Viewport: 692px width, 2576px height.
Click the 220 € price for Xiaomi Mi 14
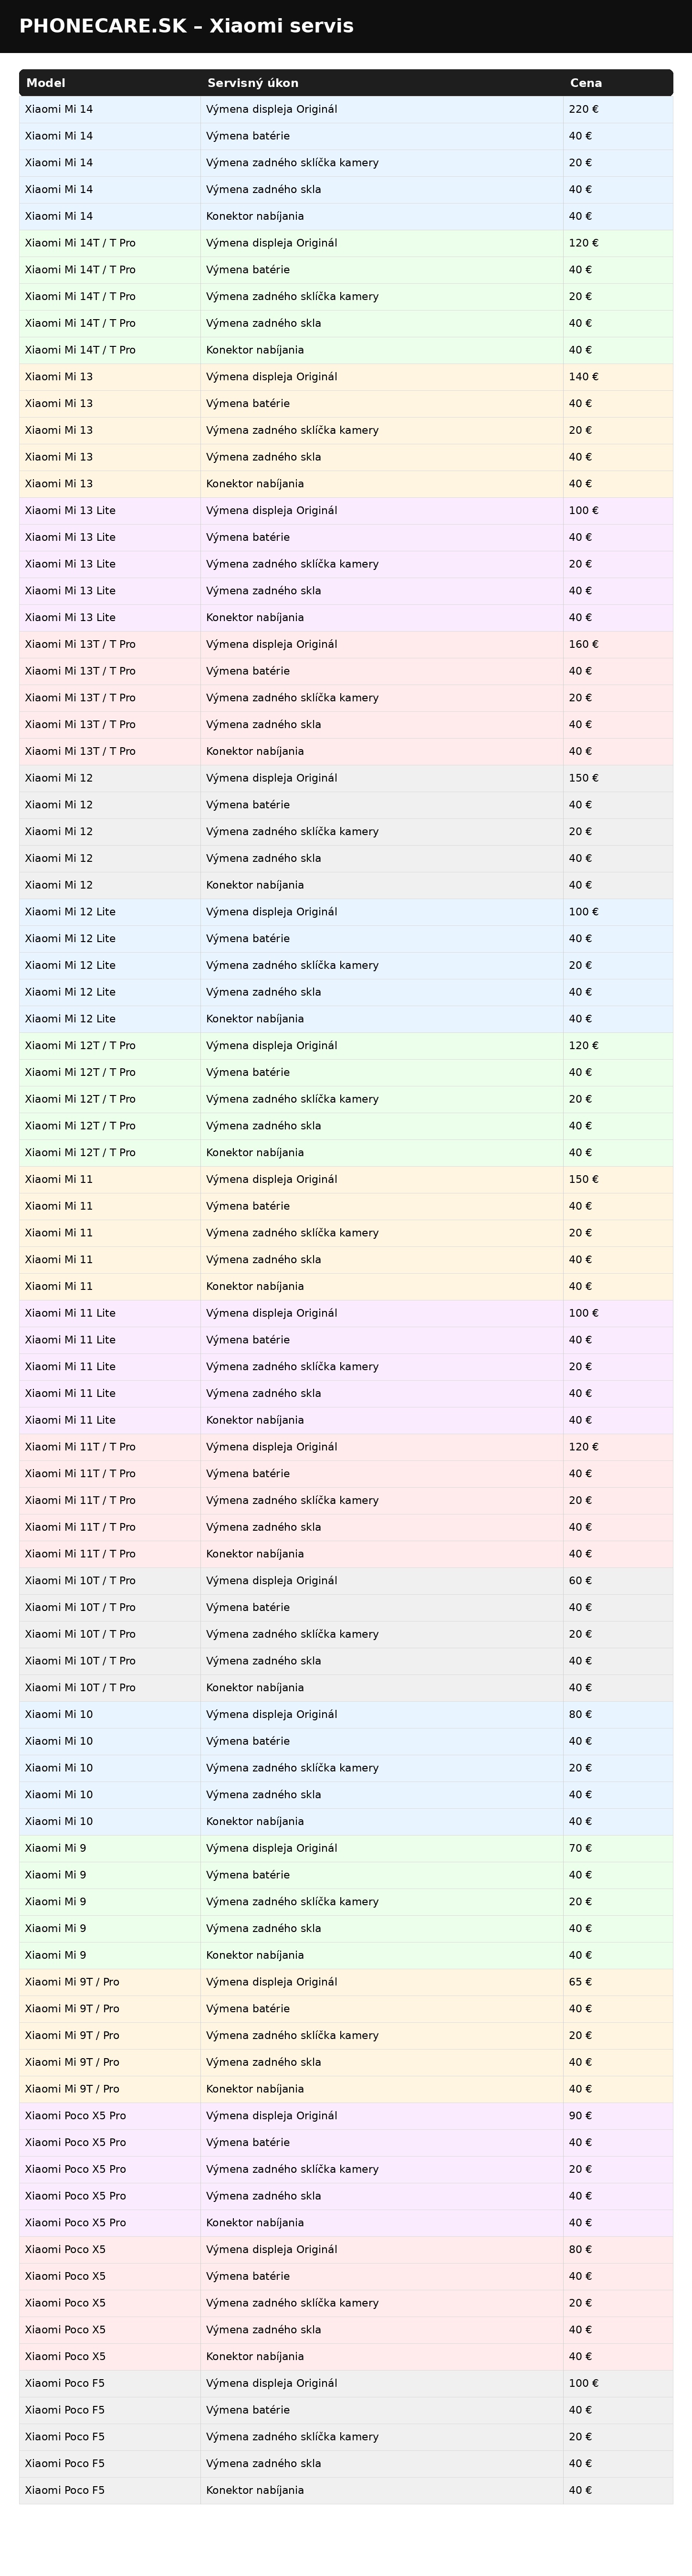click(x=583, y=109)
